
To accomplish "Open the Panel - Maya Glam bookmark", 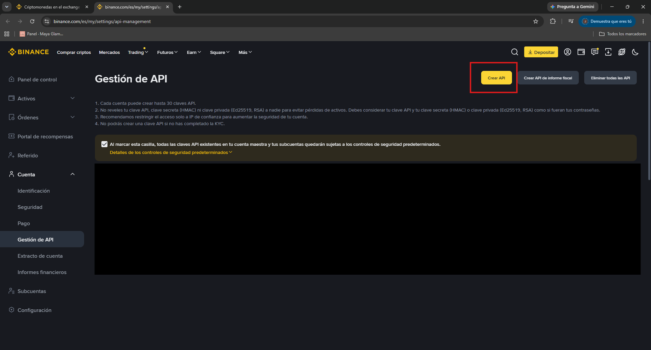I will coord(42,34).
